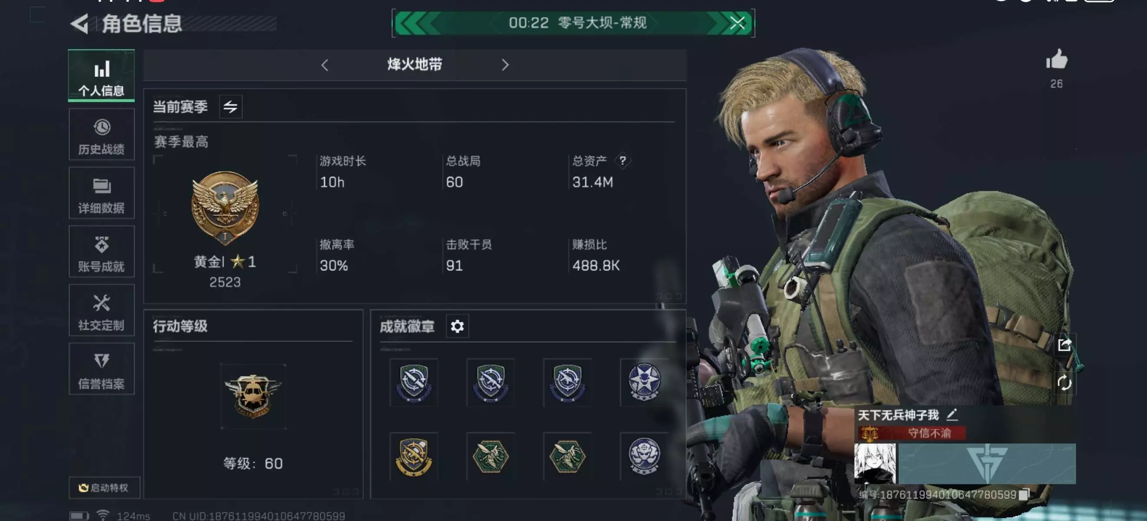
Task: Open the share icon beside the character
Action: tap(1064, 345)
